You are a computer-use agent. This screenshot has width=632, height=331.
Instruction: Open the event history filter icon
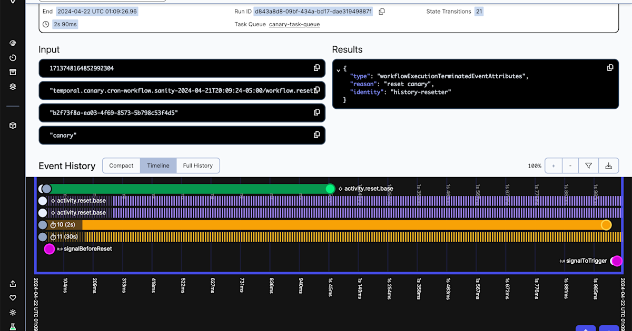(x=589, y=165)
